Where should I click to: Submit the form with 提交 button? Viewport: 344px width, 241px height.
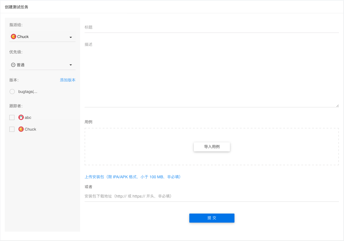[212, 218]
